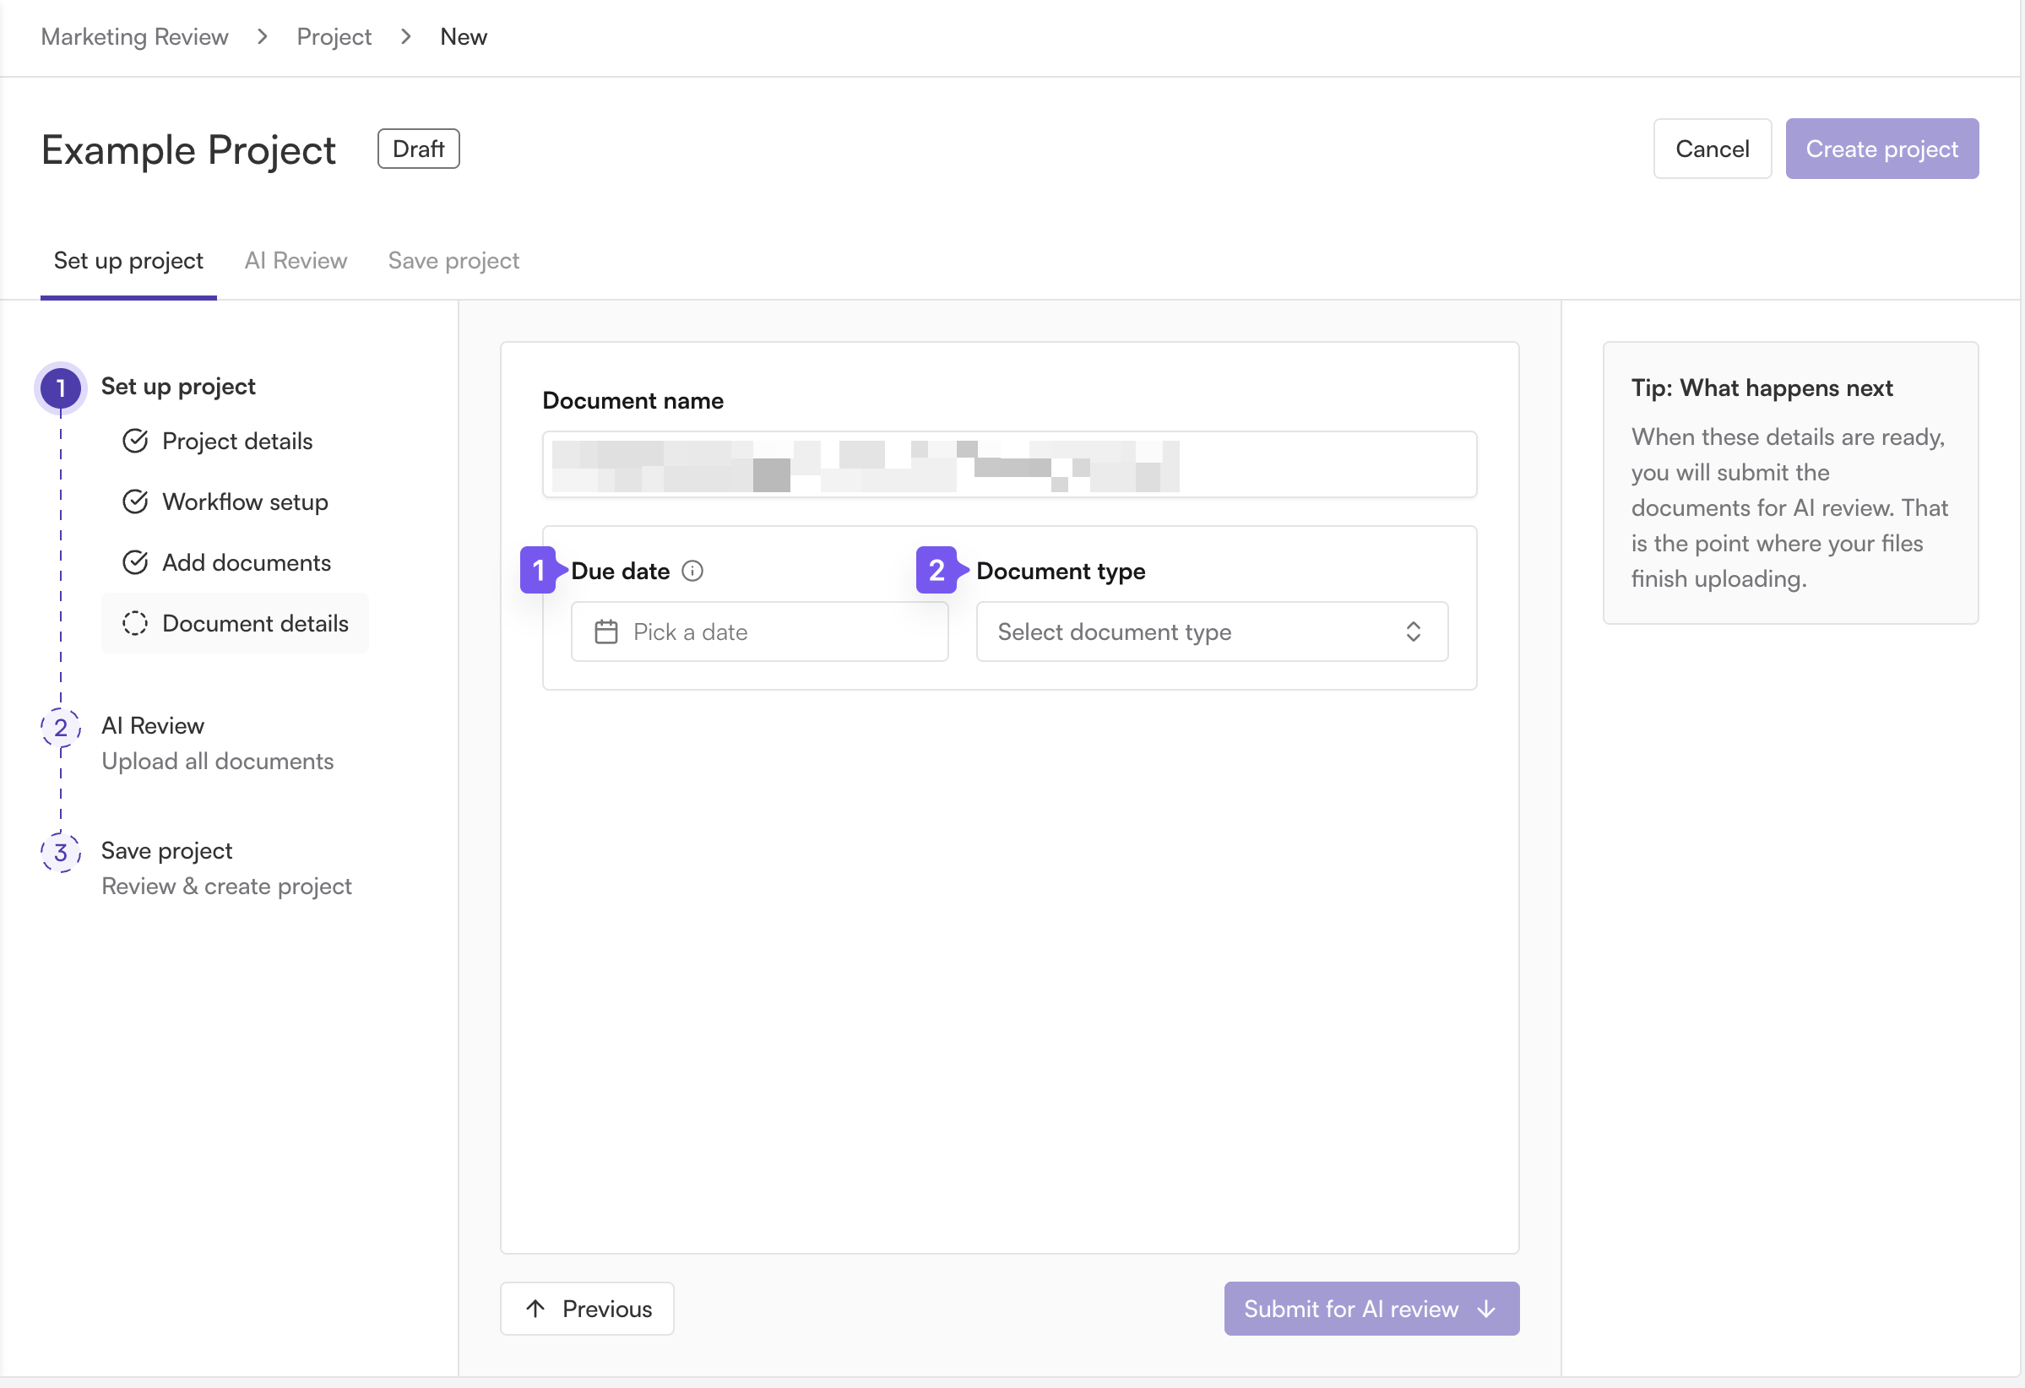The height and width of the screenshot is (1388, 2025).
Task: Select Document details step in sidebar
Action: [x=236, y=624]
